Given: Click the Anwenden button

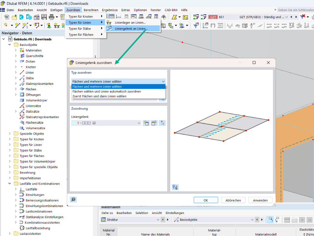Looking at the screenshot, I should point(260,200).
